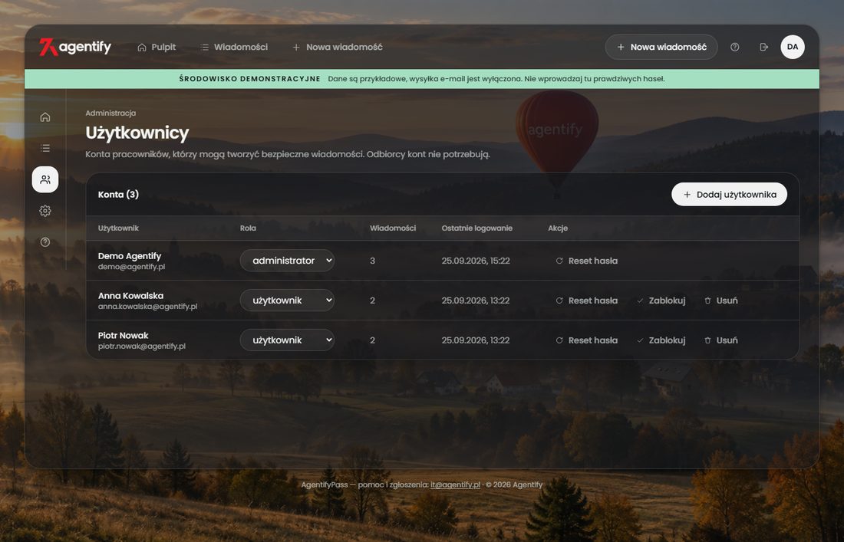Image resolution: width=844 pixels, height=542 pixels.
Task: Expand Piotr Nowak's role dropdown
Action: tap(287, 340)
